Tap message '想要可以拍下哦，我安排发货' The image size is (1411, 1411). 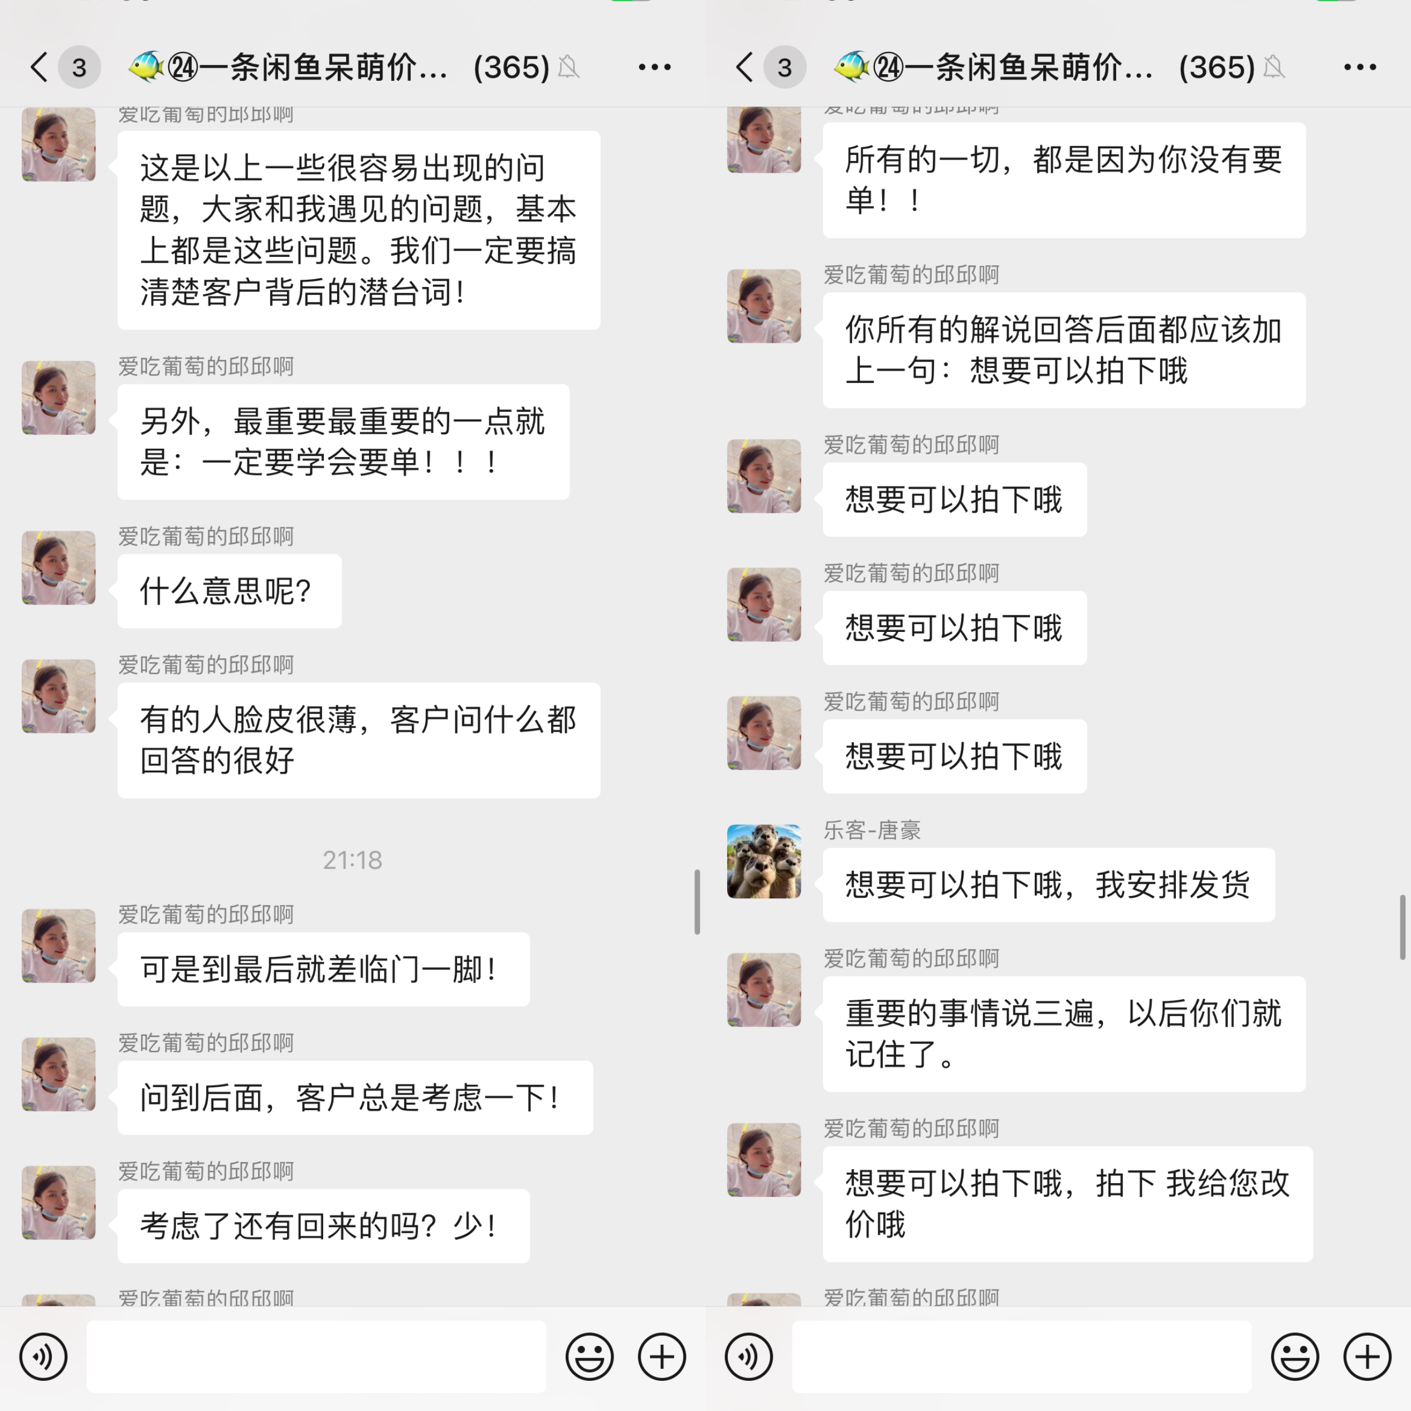pos(1049,884)
